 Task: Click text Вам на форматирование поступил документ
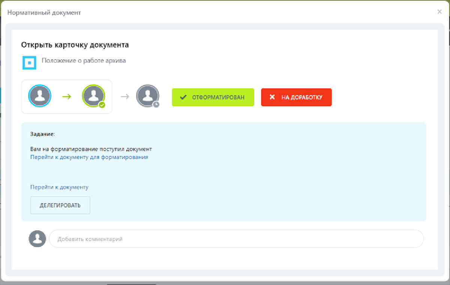pos(91,149)
